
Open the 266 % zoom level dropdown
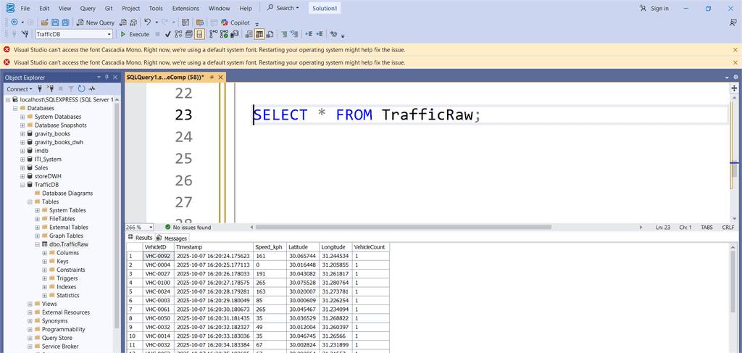(150, 227)
